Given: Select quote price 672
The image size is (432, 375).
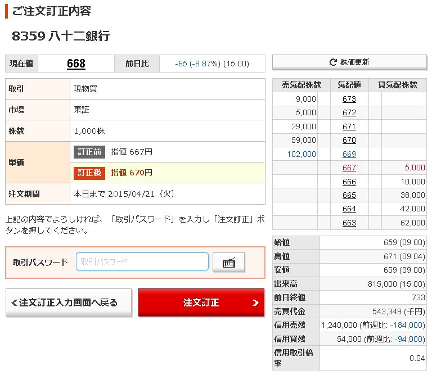Looking at the screenshot, I should [349, 112].
